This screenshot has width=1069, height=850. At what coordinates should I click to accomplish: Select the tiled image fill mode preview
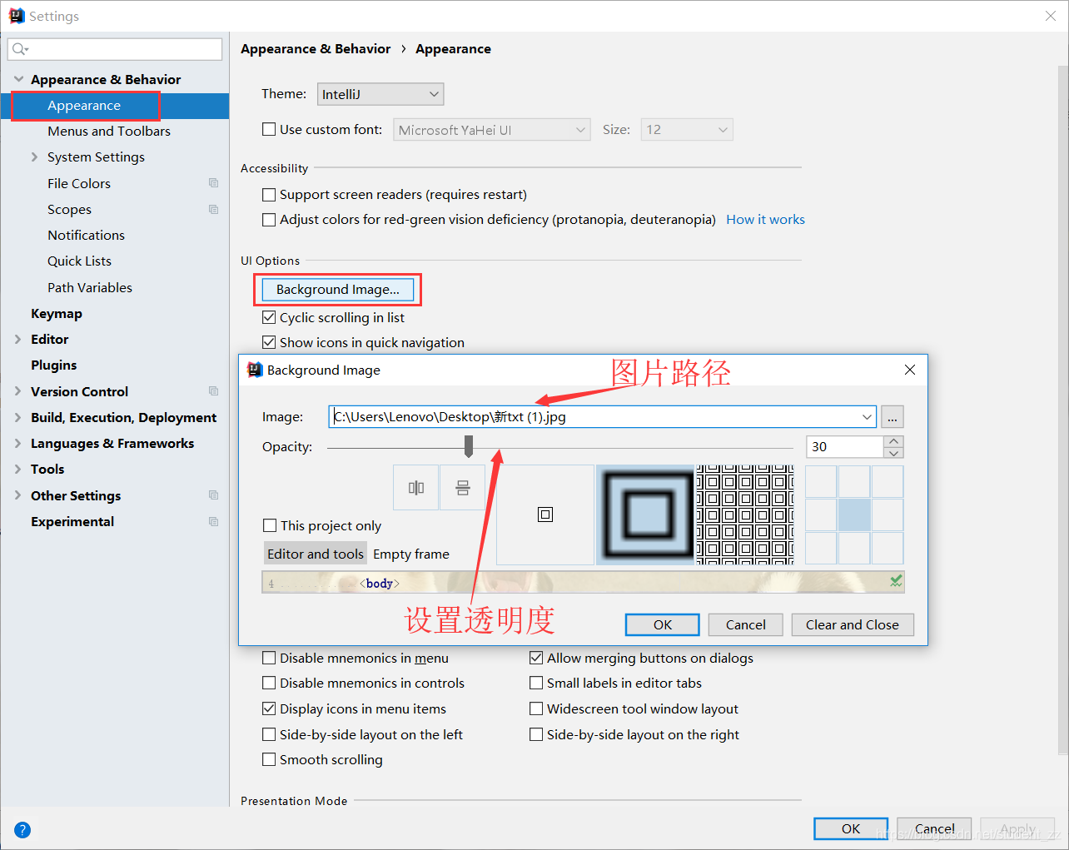pos(745,514)
